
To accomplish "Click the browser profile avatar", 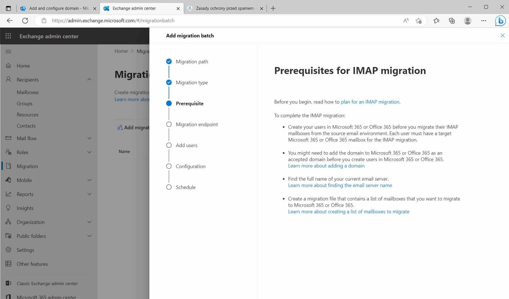I will click(x=468, y=21).
